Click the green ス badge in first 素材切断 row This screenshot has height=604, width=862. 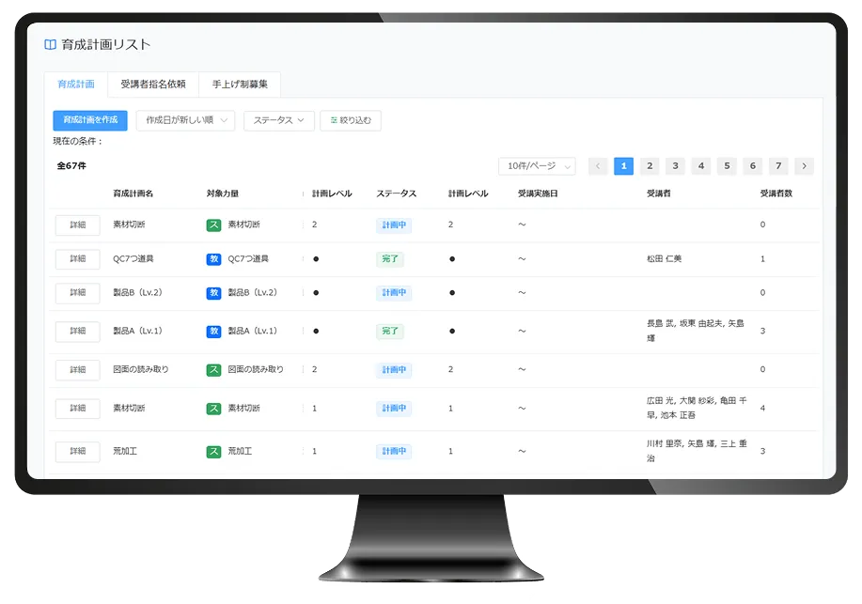pyautogui.click(x=213, y=225)
